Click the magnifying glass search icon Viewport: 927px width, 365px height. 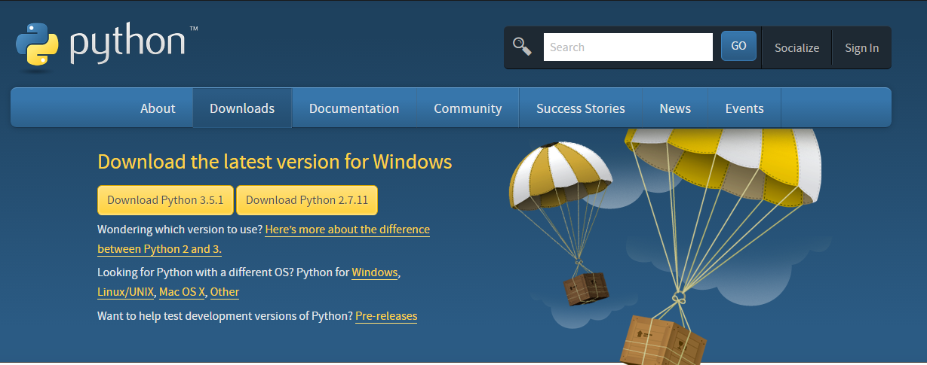click(x=522, y=47)
